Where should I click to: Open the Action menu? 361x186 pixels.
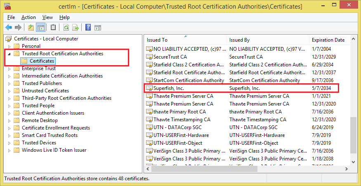(x=28, y=17)
